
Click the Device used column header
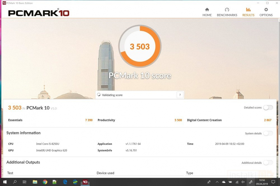(x=105, y=173)
